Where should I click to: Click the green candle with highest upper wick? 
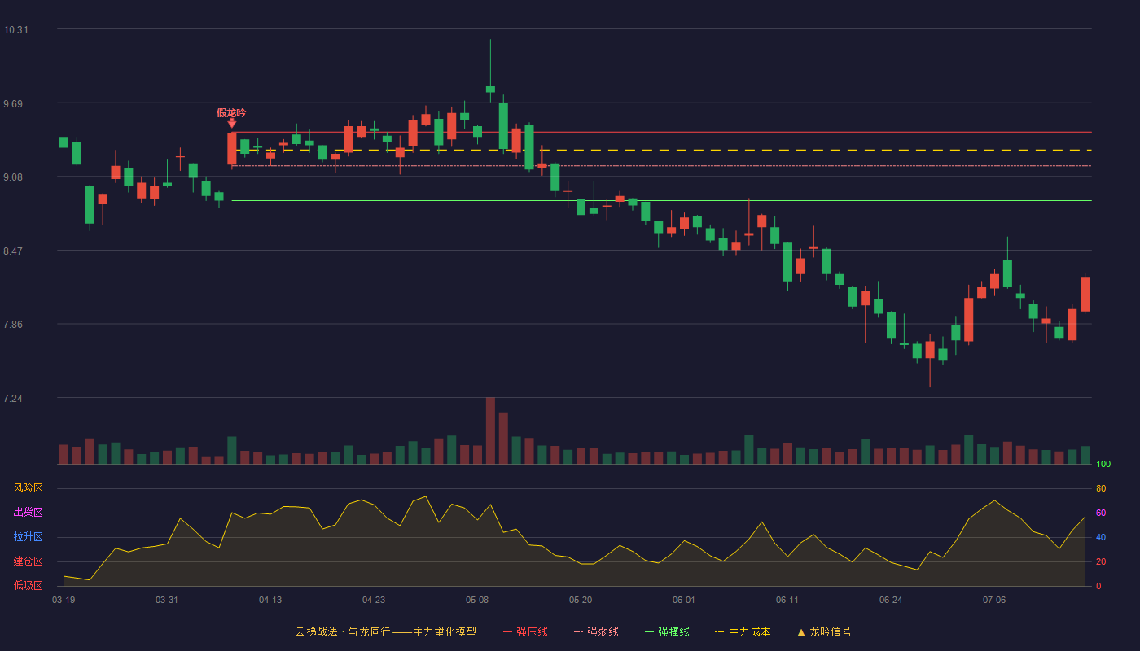pos(490,90)
